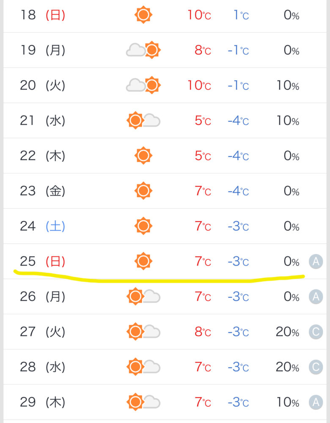
Task: Click the A reliability badge on the 25th
Action: (x=316, y=262)
